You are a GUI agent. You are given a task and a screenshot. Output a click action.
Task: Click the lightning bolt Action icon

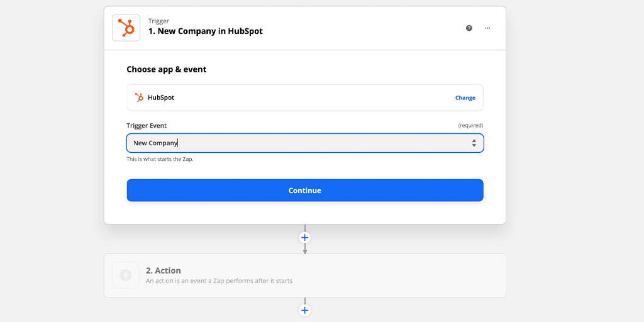[x=126, y=275]
